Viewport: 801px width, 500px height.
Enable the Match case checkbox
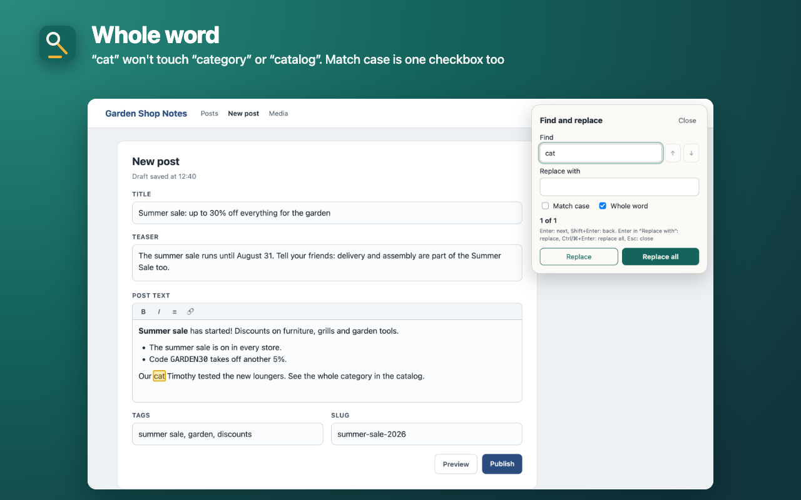click(545, 206)
